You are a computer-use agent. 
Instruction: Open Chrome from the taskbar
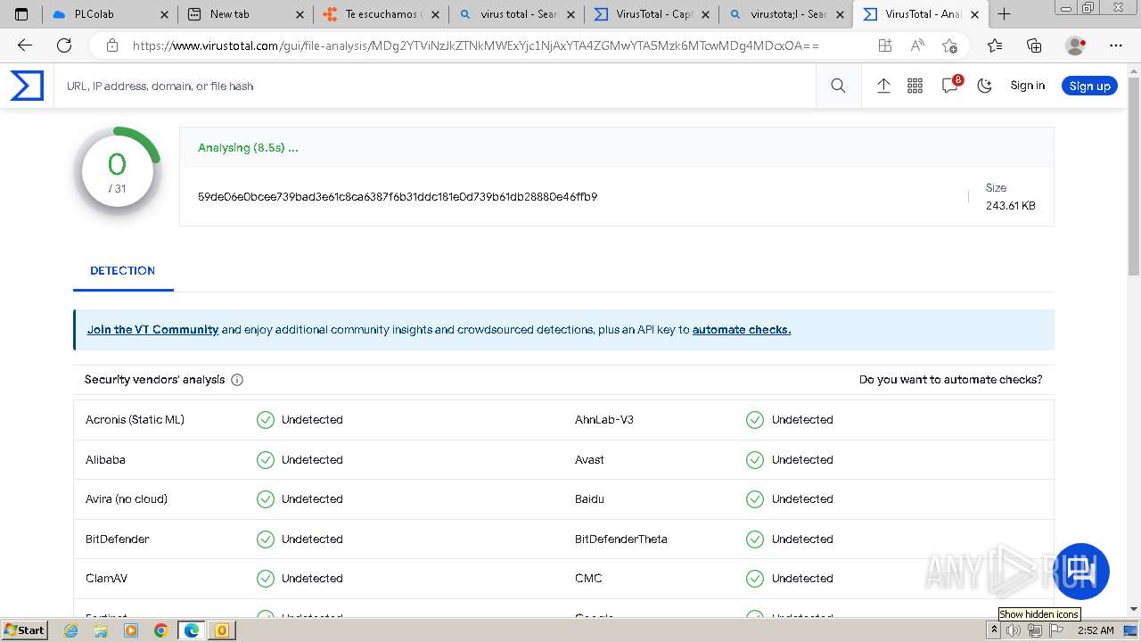[x=160, y=630]
